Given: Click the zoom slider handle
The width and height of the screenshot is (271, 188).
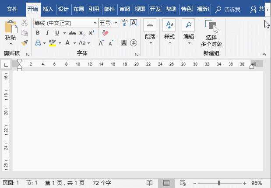Looking at the screenshot, I should tap(219, 183).
